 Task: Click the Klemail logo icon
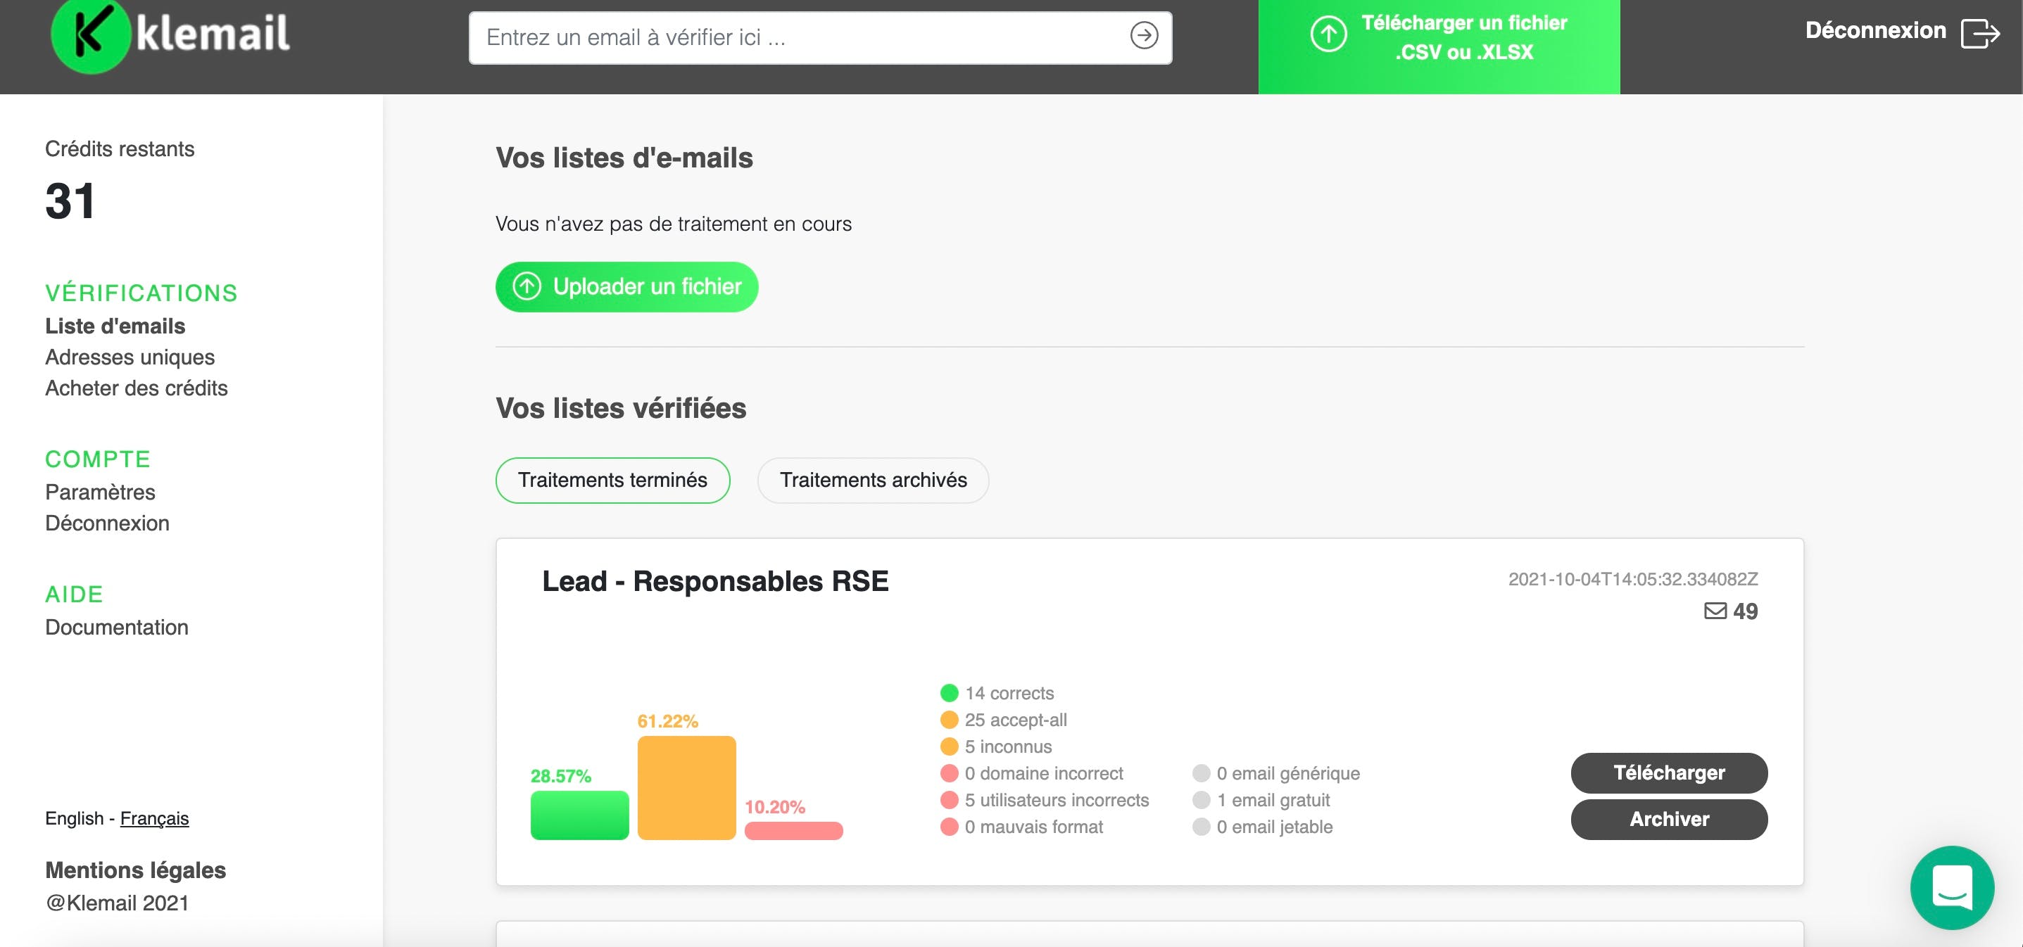90,34
